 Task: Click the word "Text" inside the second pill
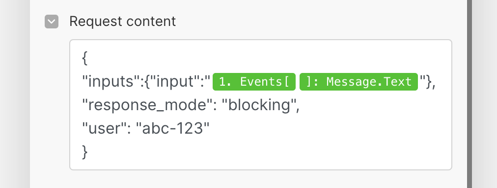click(401, 82)
